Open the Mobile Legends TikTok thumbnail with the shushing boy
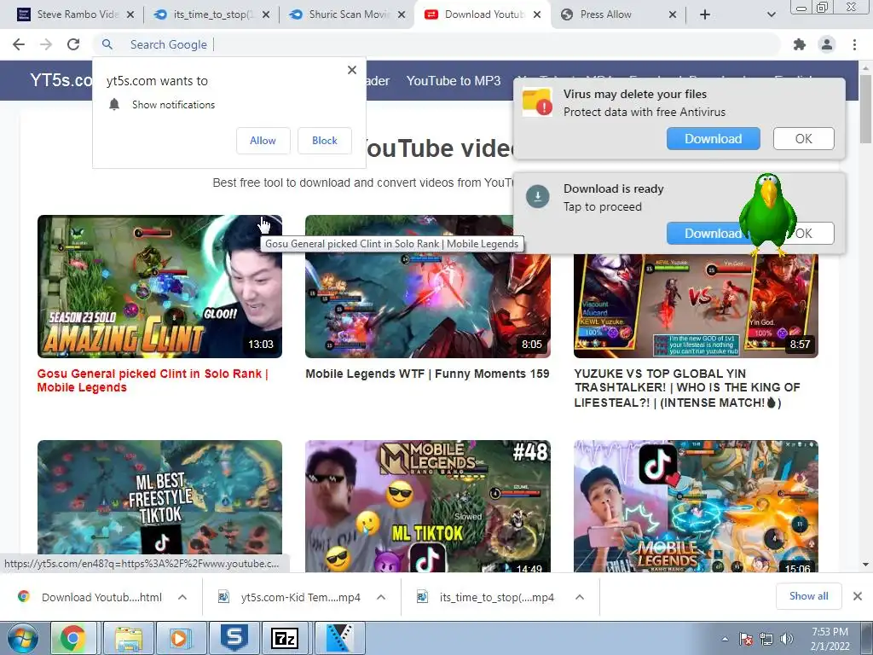The width and height of the screenshot is (873, 655). pyautogui.click(x=696, y=506)
